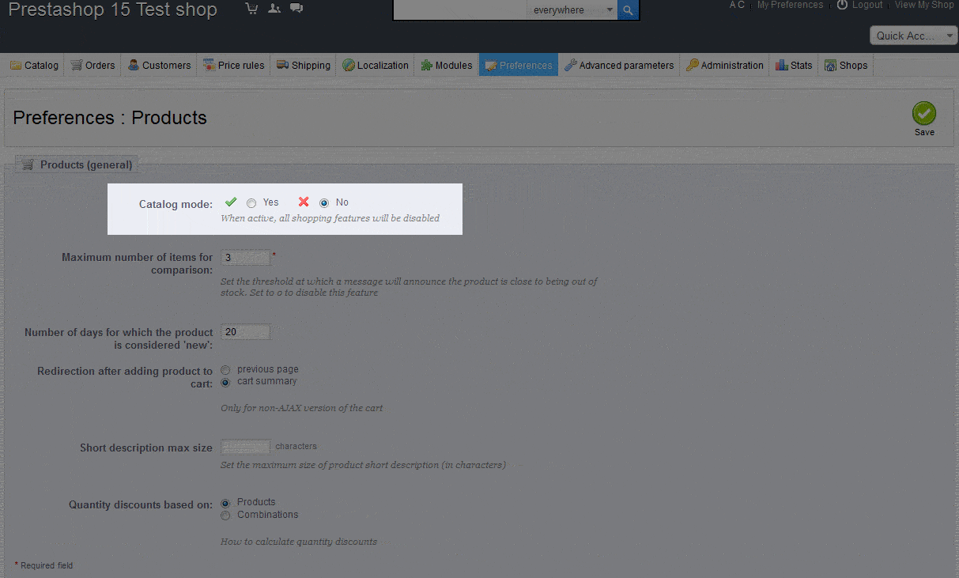Open the Advanced parameters tab
The width and height of the screenshot is (959, 578).
[619, 66]
